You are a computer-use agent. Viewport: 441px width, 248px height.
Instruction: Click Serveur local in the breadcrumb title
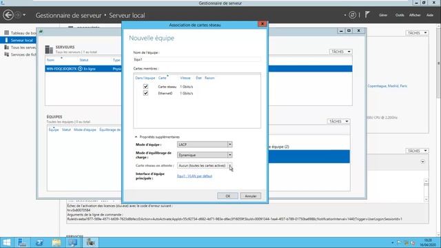[127, 15]
